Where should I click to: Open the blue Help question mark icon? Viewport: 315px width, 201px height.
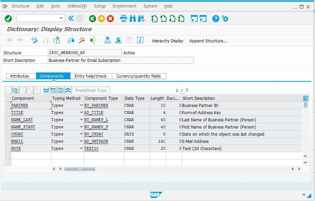(x=216, y=19)
